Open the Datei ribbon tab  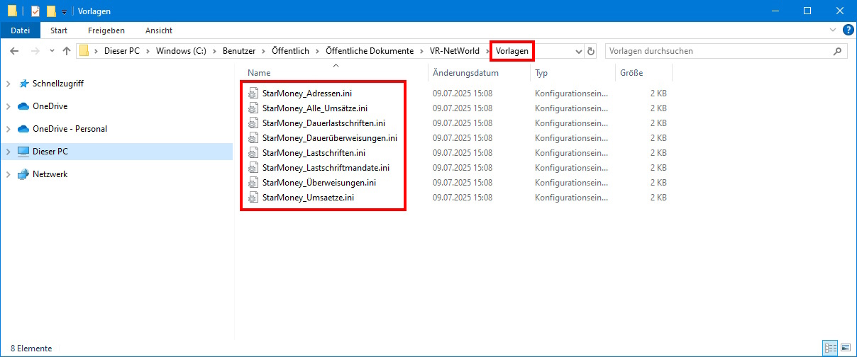pyautogui.click(x=21, y=30)
